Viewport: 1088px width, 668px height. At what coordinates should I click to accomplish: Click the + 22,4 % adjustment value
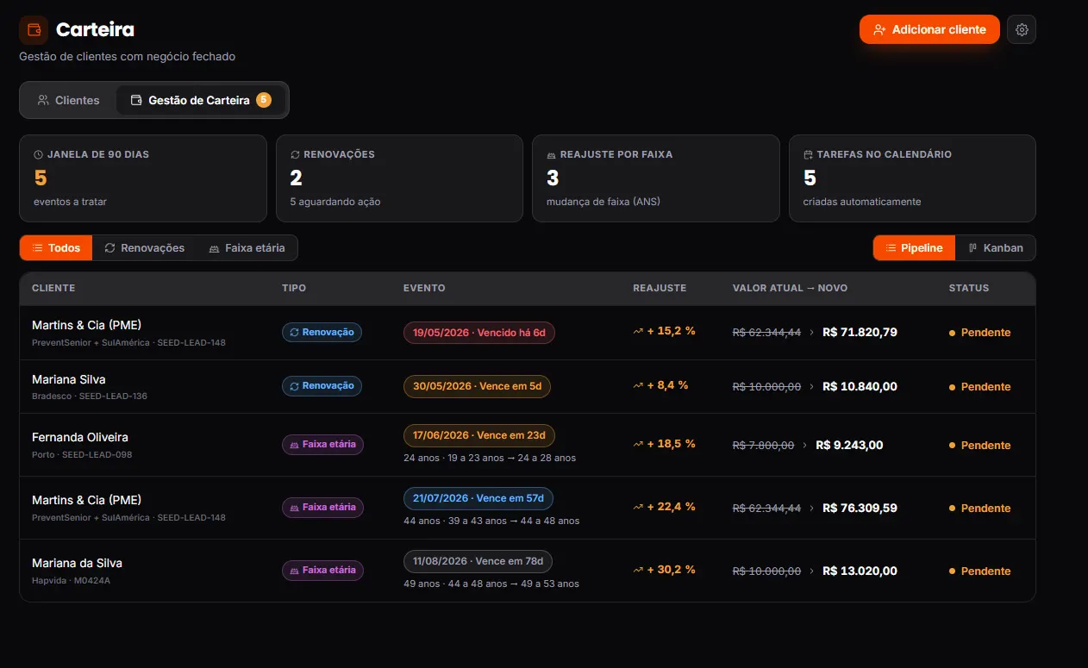pyautogui.click(x=664, y=507)
